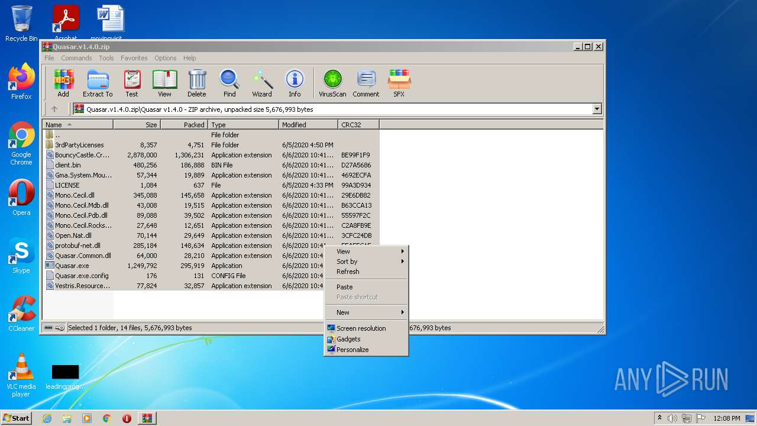Launch Firefox from the desktop
The width and height of the screenshot is (757, 426).
(21, 82)
